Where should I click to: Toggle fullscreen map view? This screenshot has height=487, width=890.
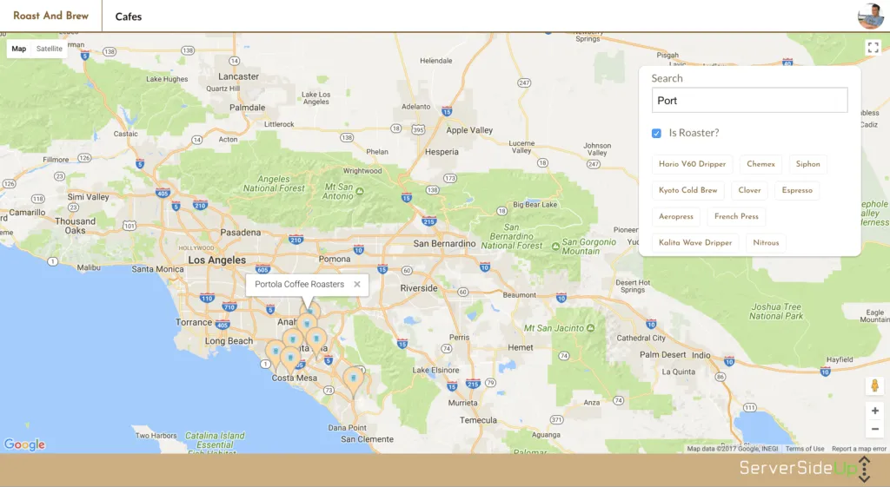[873, 48]
